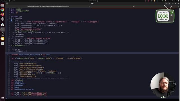This screenshot has width=180, height=101.
Task: Click the 'set shiftwidth=4' line
Action: click(x=18, y=84)
